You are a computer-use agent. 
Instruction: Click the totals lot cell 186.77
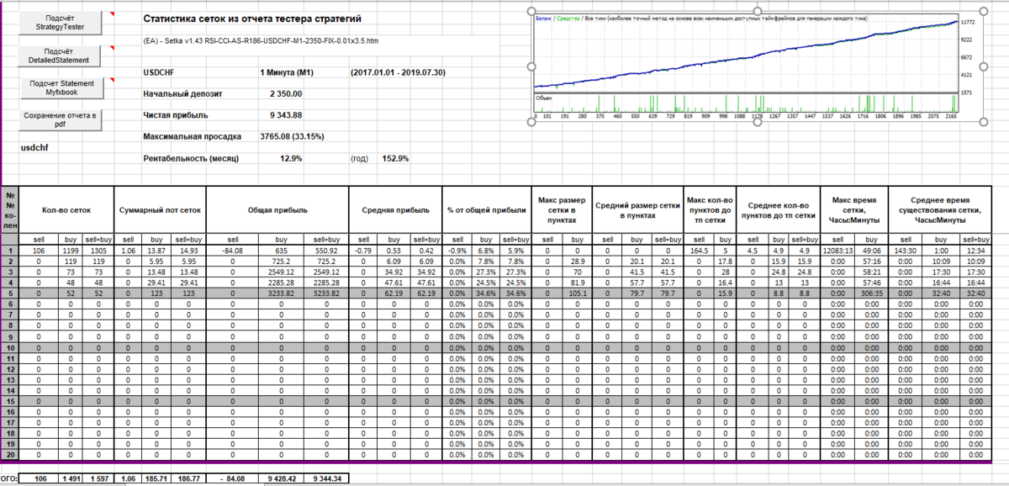(x=188, y=478)
